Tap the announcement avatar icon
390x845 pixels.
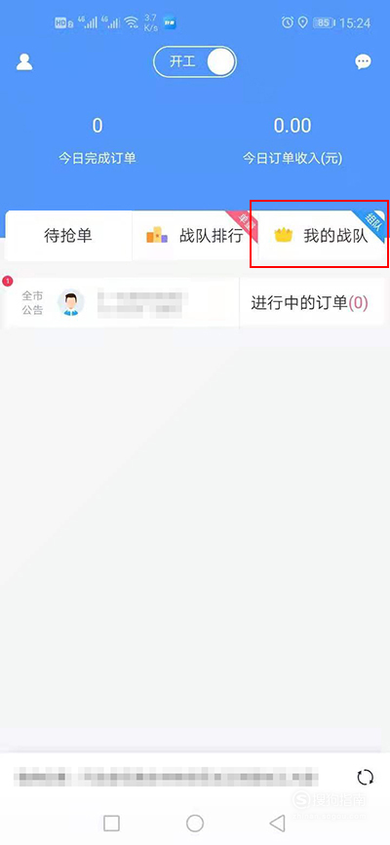(71, 302)
